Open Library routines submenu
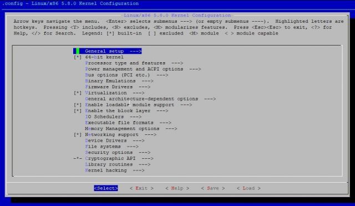Viewport: 355px width, 206px height. (118, 164)
